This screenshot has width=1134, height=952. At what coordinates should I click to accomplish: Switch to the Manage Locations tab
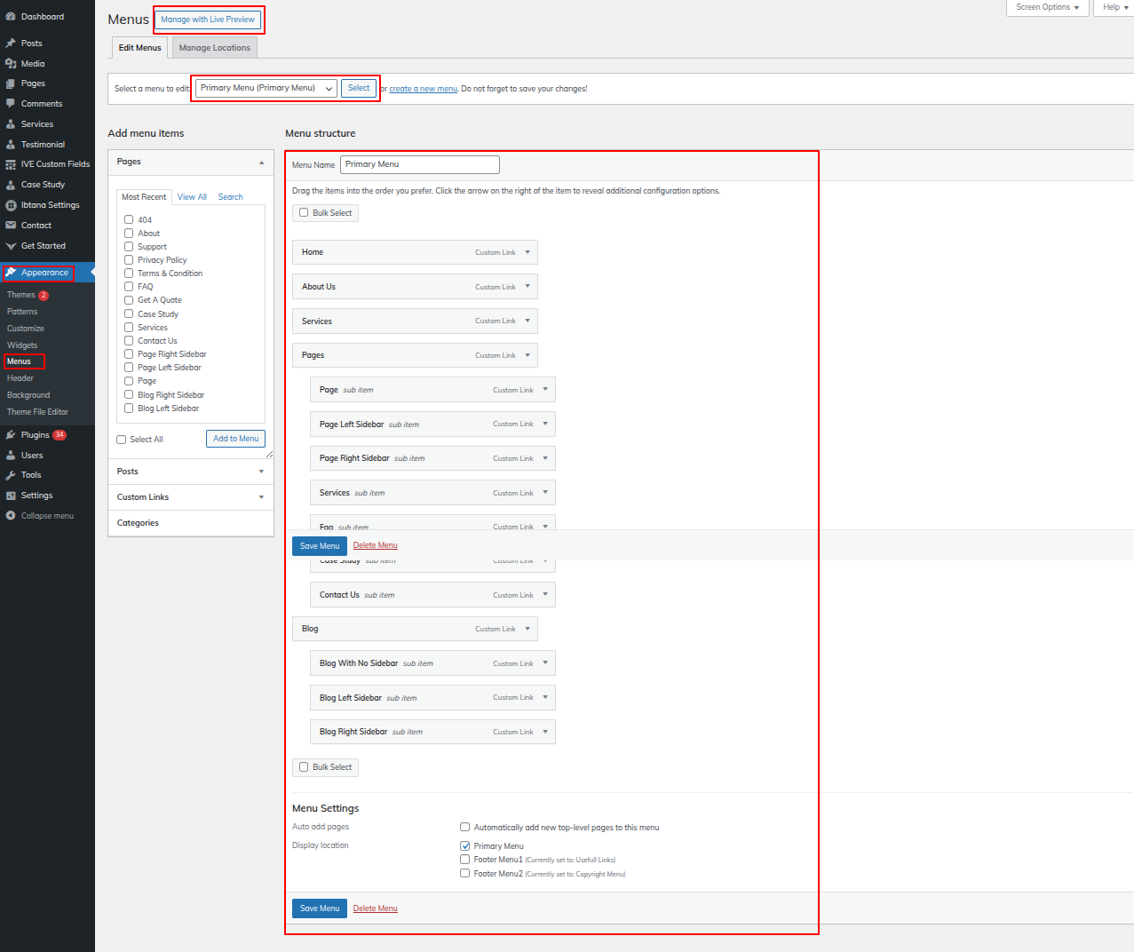tap(214, 48)
